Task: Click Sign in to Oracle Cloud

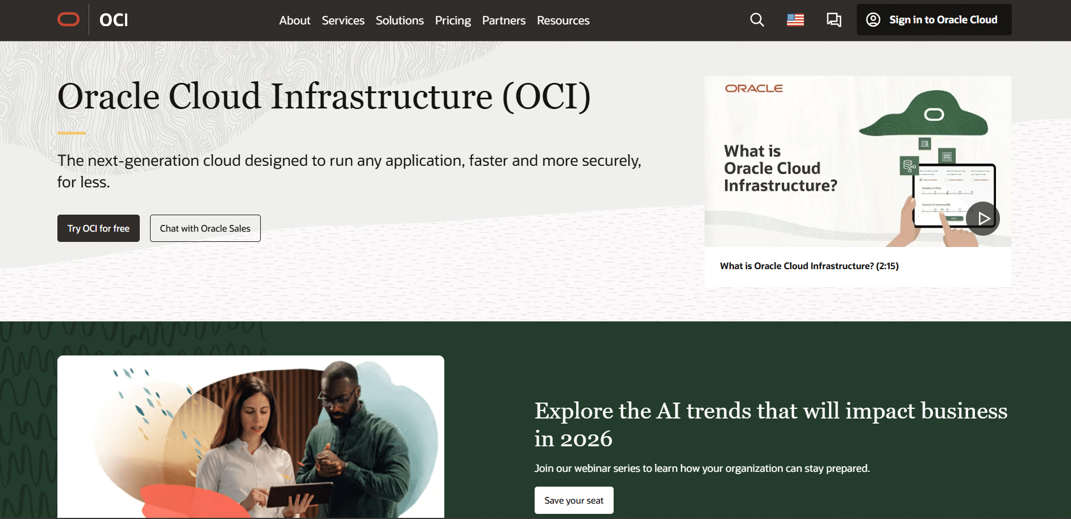Action: click(x=934, y=19)
